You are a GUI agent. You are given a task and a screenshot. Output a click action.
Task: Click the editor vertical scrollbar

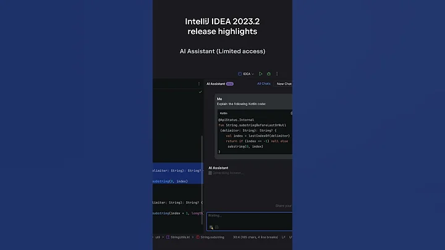(202, 179)
